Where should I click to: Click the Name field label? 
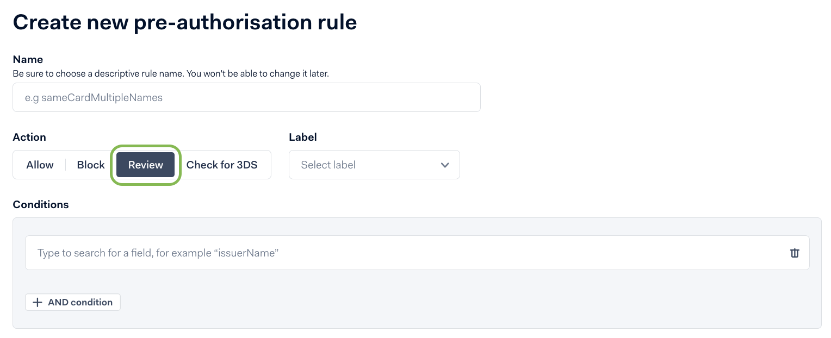(28, 59)
